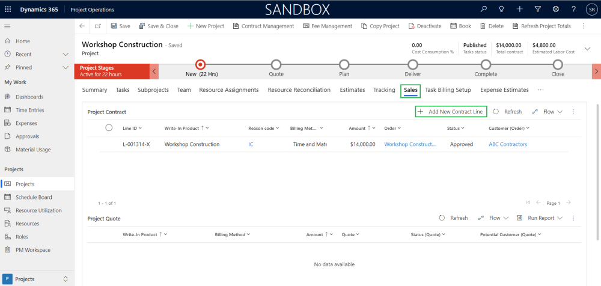Click New Project command

click(x=206, y=26)
